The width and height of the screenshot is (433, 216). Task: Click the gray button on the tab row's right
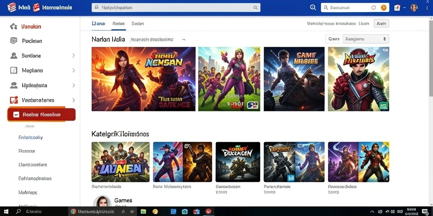pyautogui.click(x=381, y=24)
